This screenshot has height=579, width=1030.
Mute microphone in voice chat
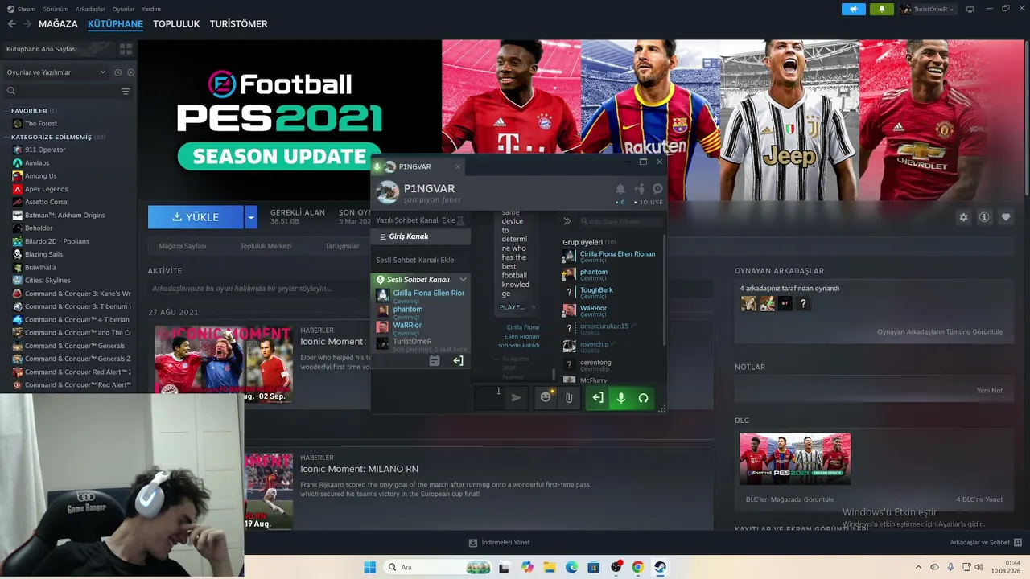pos(620,397)
